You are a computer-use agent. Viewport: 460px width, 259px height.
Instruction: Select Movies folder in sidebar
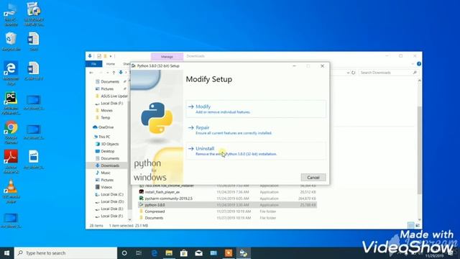coord(106,110)
